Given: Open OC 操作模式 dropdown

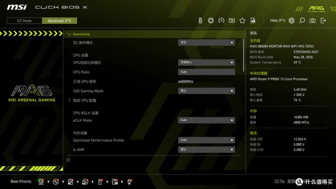Looking at the screenshot, I should click(x=206, y=42).
